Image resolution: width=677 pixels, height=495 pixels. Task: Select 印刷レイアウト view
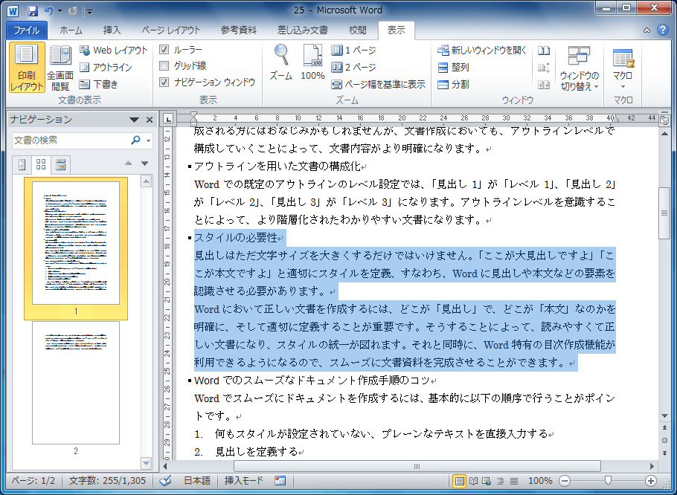pos(27,68)
